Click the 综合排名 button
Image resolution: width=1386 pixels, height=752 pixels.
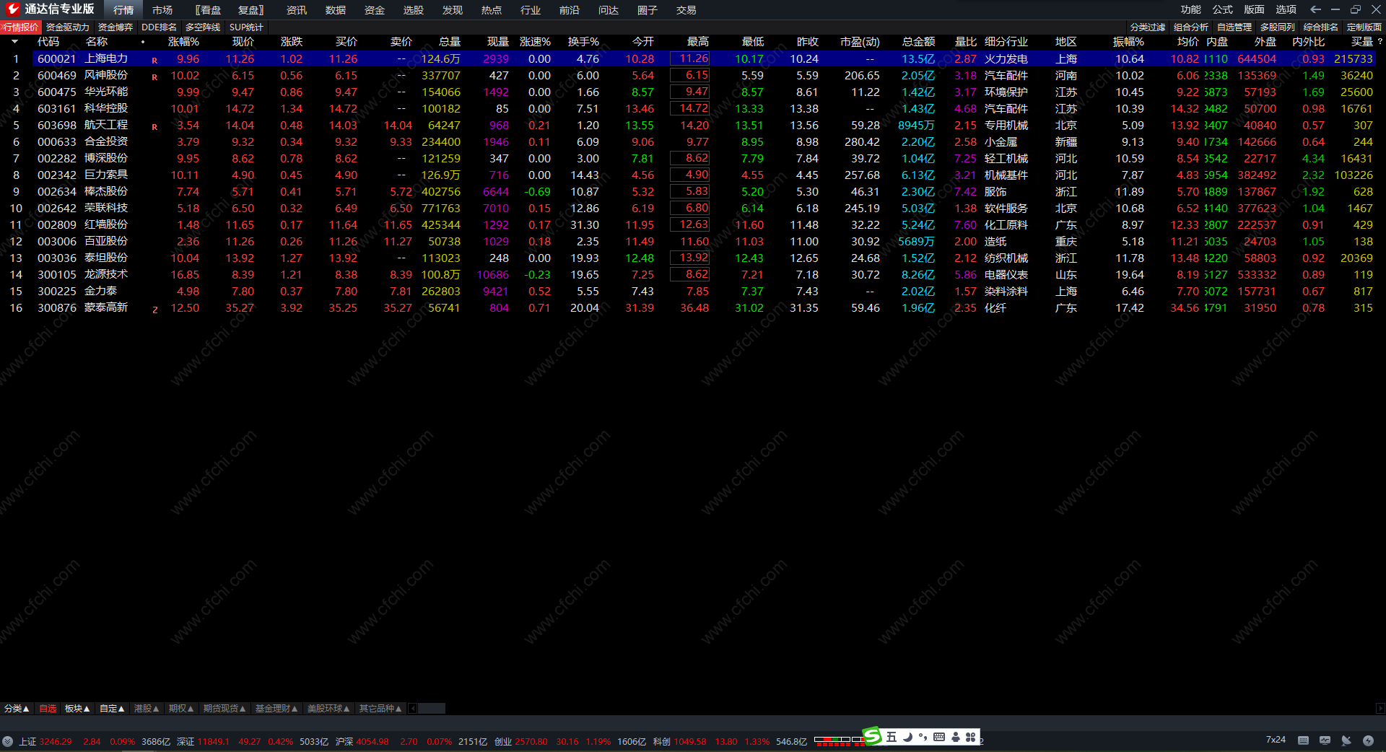coord(1321,27)
